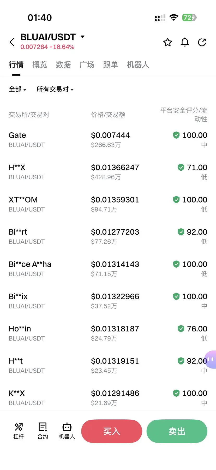Switch to the 概览 tab

point(40,64)
